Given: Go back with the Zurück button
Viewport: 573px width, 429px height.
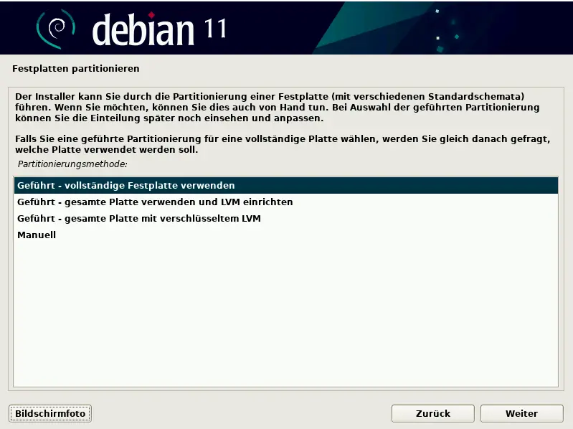Looking at the screenshot, I should click(x=432, y=413).
